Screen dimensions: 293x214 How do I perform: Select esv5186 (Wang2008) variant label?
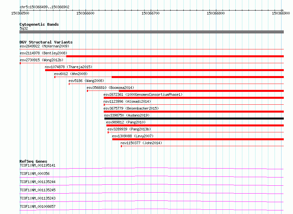86,81
